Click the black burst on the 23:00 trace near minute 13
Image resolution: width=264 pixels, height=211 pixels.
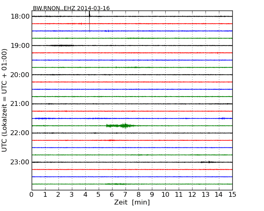pyautogui.click(x=208, y=162)
